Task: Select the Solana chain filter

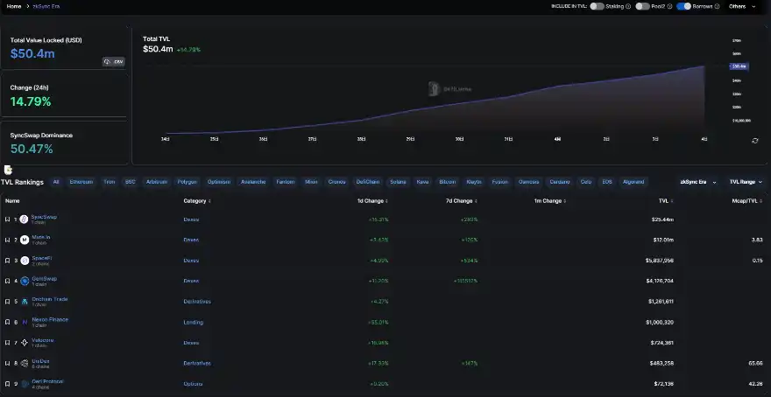Action: 399,182
